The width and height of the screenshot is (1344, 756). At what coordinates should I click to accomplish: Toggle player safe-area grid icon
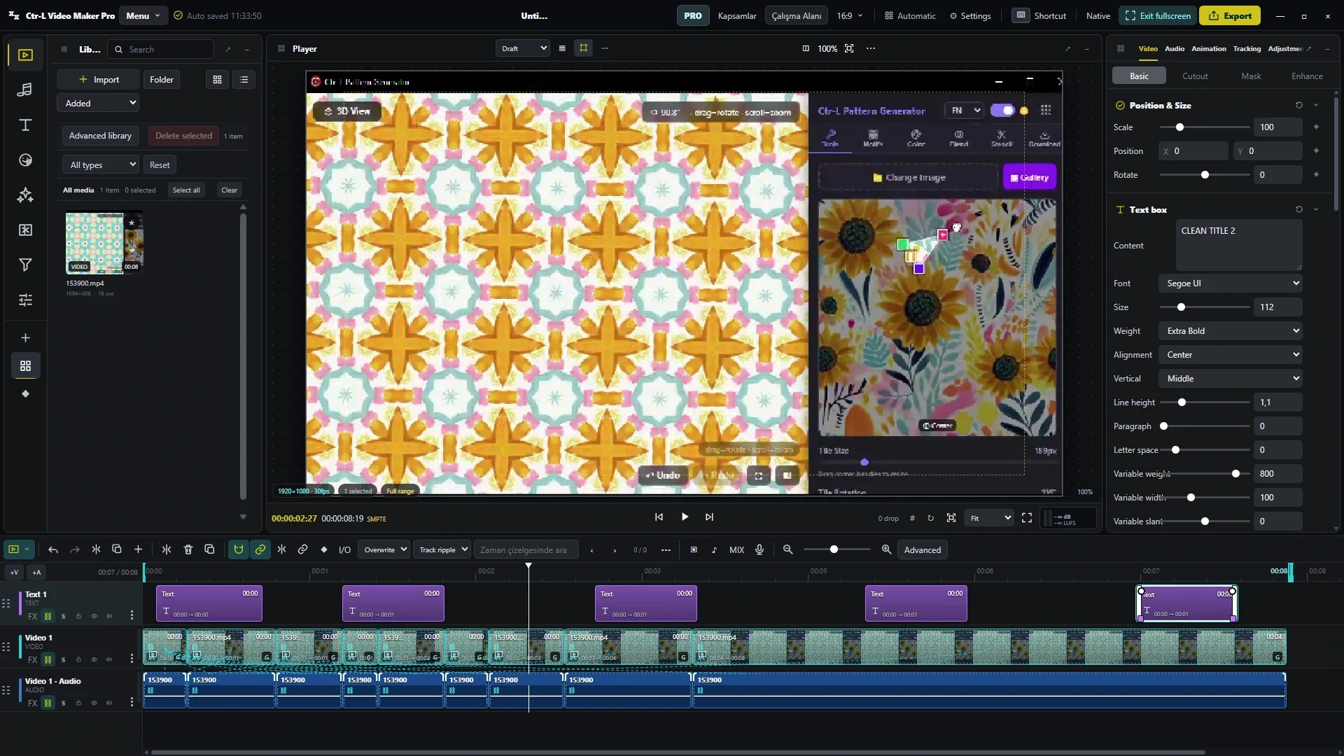(x=583, y=48)
